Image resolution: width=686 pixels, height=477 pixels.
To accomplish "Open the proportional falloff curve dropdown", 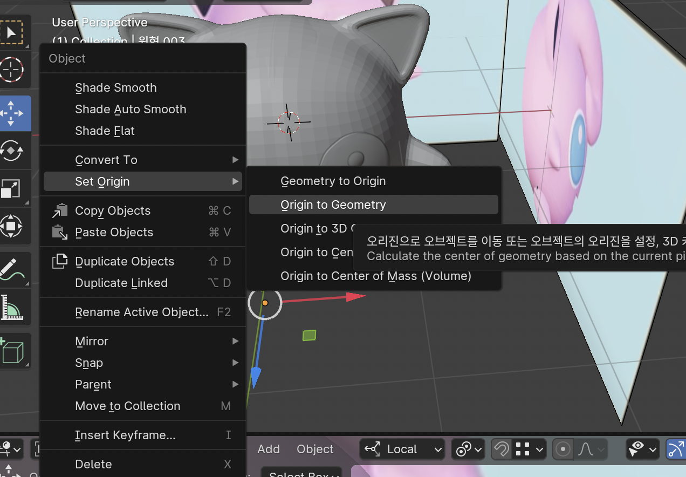I will point(591,449).
